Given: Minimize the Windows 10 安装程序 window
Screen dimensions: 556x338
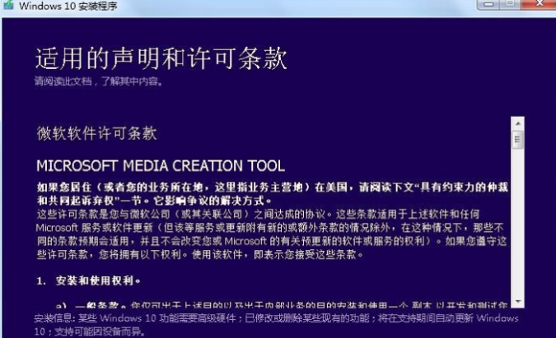Looking at the screenshot, I should click(490, 6).
